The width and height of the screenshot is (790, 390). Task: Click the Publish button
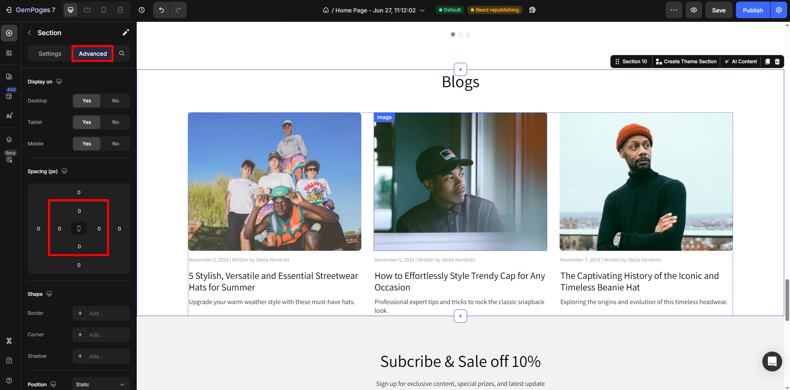752,10
